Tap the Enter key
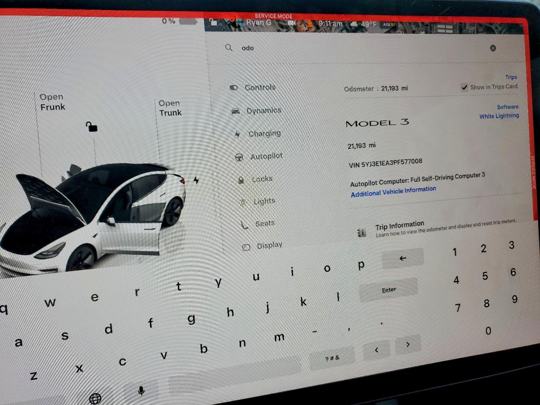The image size is (540, 405). point(389,290)
